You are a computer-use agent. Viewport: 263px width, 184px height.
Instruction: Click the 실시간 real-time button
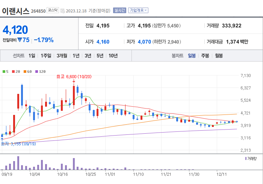coord(119,11)
